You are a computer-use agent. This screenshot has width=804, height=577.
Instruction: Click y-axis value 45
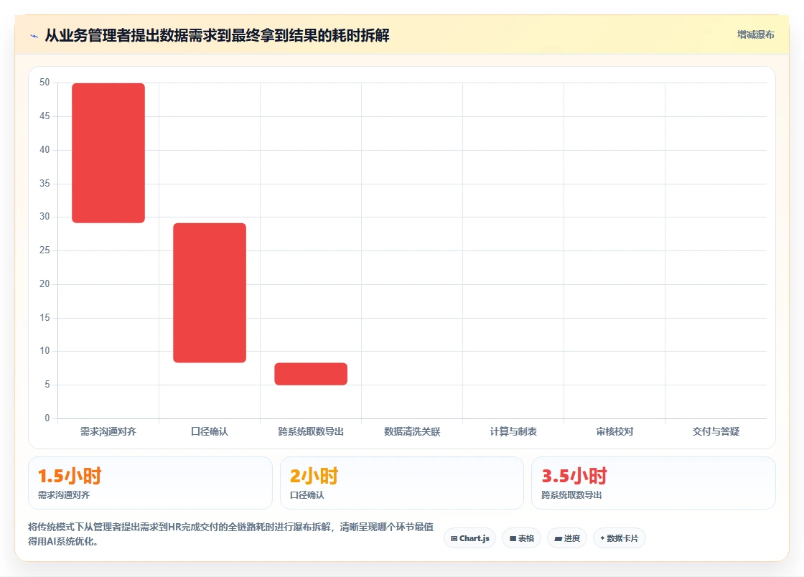coord(45,116)
